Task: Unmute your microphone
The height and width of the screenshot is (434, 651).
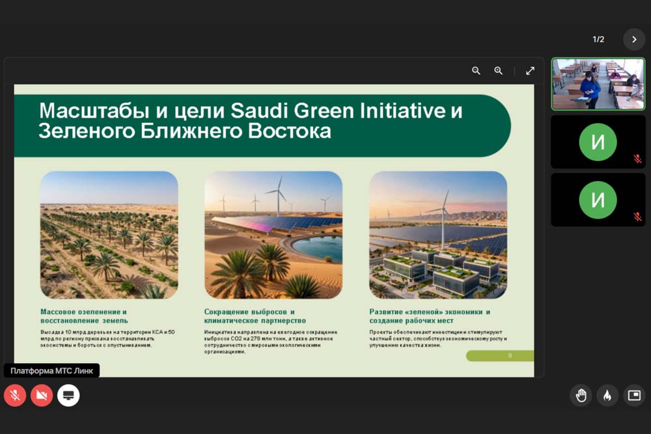Action: pyautogui.click(x=15, y=395)
